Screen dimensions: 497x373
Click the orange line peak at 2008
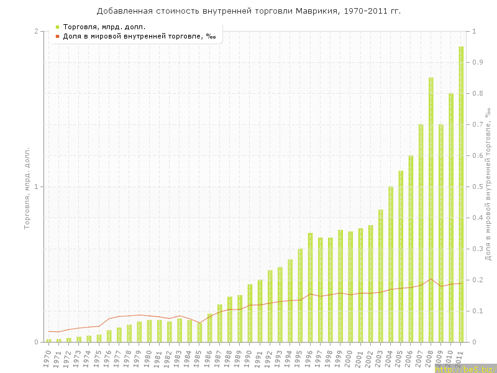click(431, 279)
